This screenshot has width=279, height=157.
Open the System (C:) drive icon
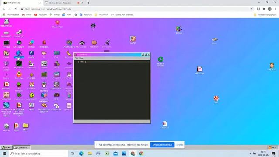[6, 34]
